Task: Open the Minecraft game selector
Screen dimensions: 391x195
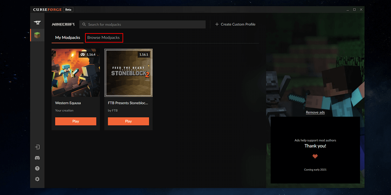Action: (63, 24)
